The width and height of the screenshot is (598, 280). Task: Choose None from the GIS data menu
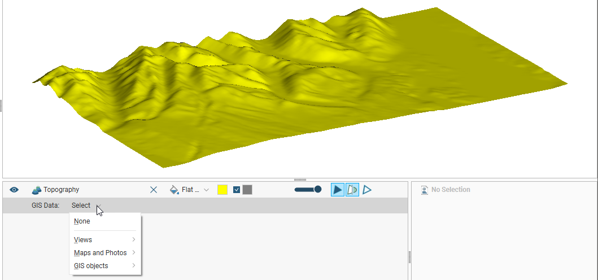[x=82, y=221]
